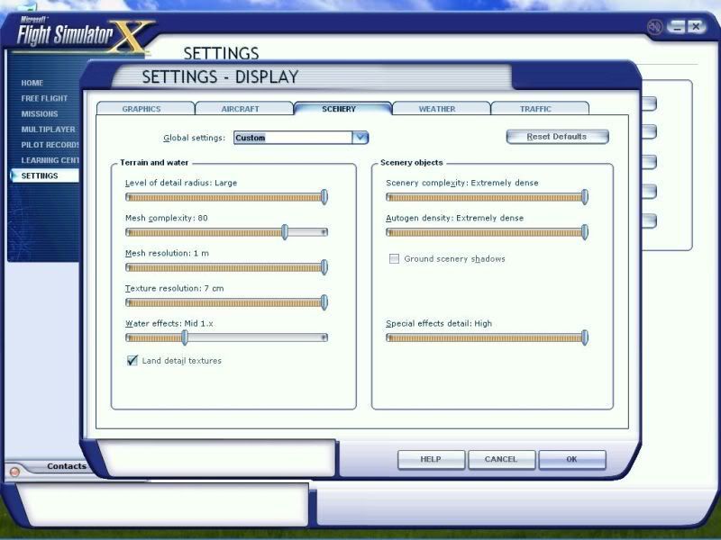The width and height of the screenshot is (721, 540).
Task: Switch to the Graphics tab
Action: [141, 109]
